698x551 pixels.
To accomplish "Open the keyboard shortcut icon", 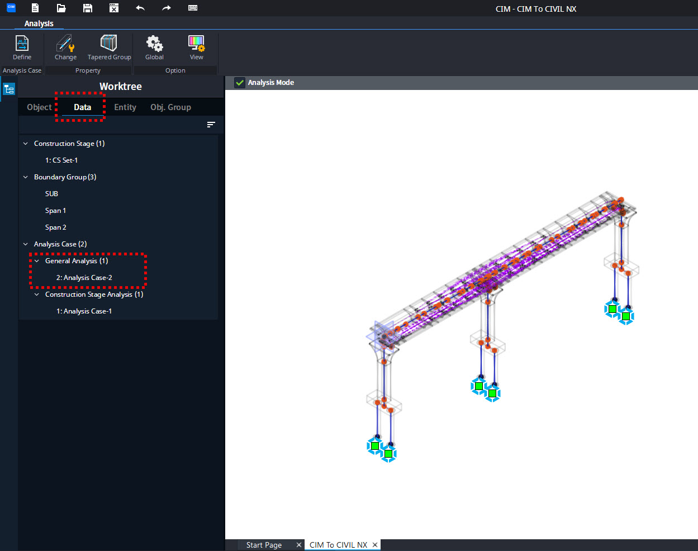I will pos(193,8).
